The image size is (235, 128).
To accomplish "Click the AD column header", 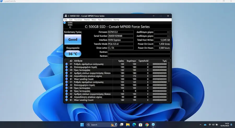I will (71, 61).
